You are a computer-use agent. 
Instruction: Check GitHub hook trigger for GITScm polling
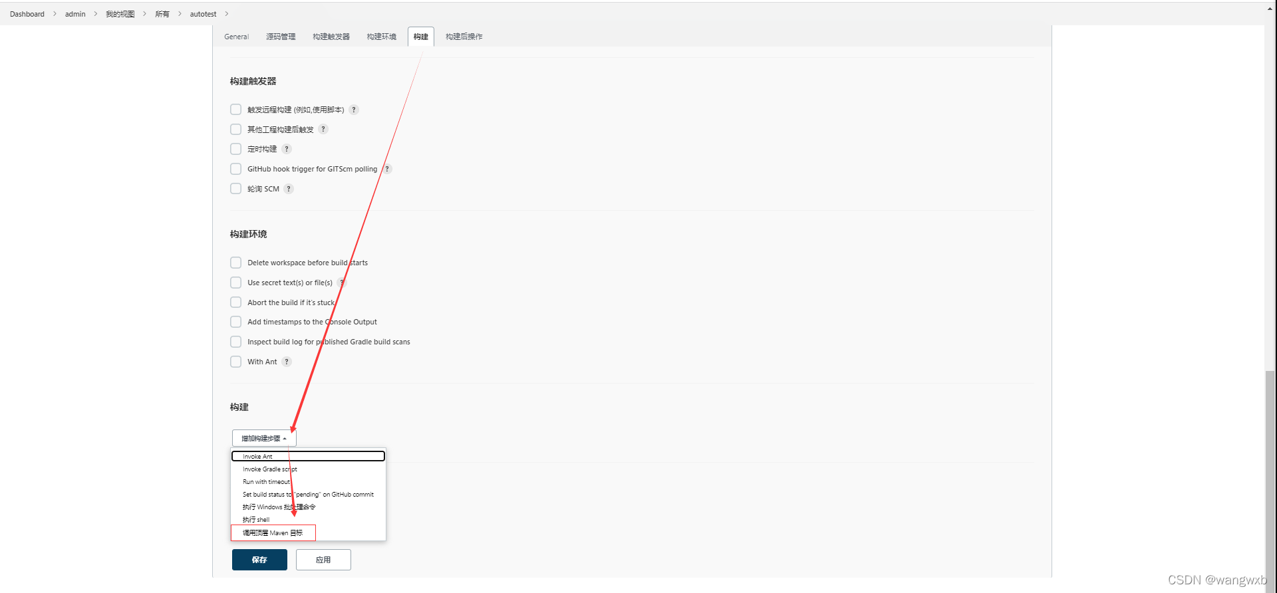(x=235, y=169)
